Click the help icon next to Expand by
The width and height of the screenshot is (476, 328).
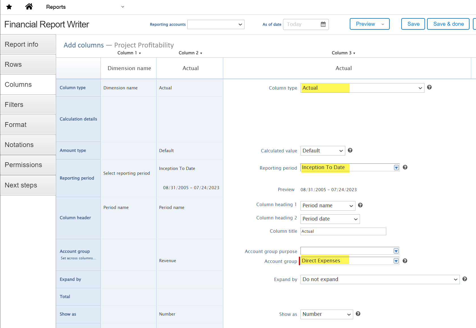tap(464, 279)
